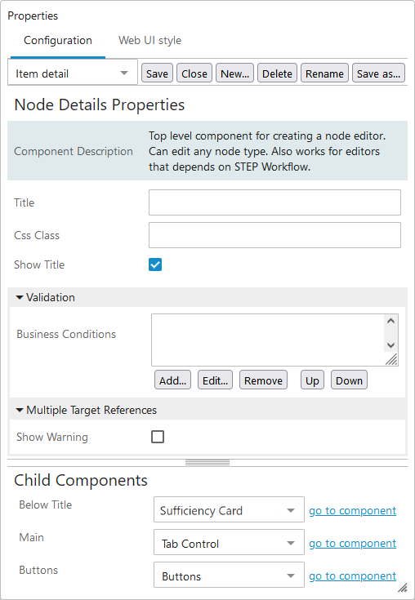Click into the Title input field
Viewport: 415px width, 600px height.
(274, 202)
